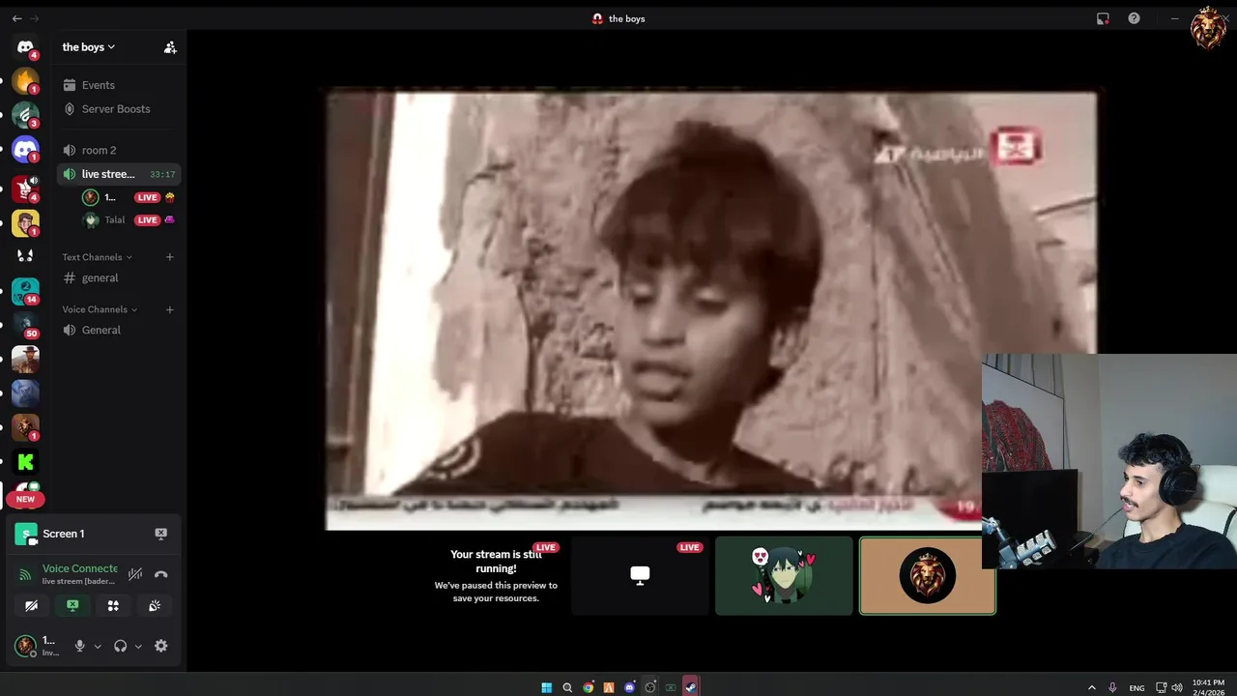Open the clock and date panel
Viewport: 1237px width, 696px height.
click(1208, 687)
